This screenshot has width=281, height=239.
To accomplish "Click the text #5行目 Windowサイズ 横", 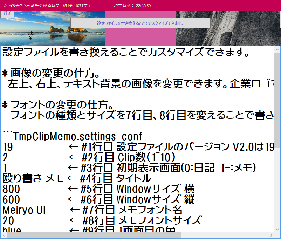I will click(138, 189).
